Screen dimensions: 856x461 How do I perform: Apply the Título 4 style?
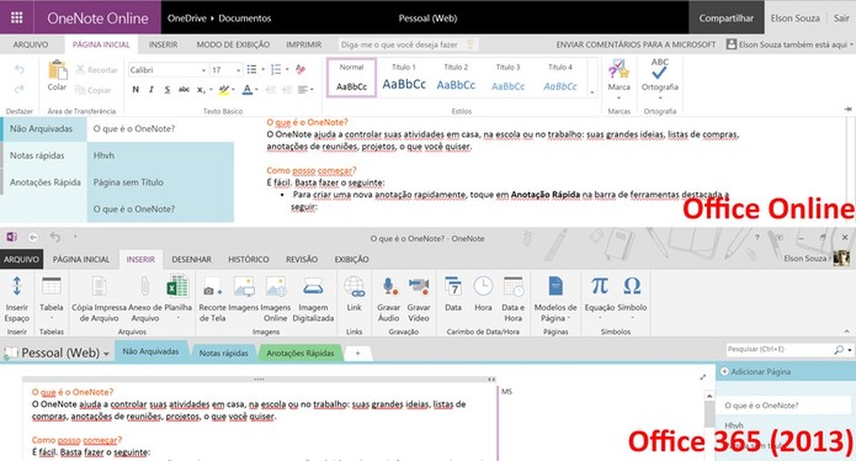[x=560, y=77]
